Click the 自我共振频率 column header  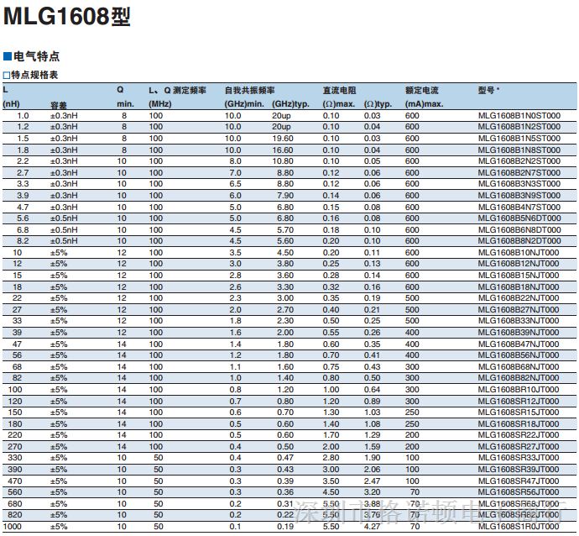249,91
